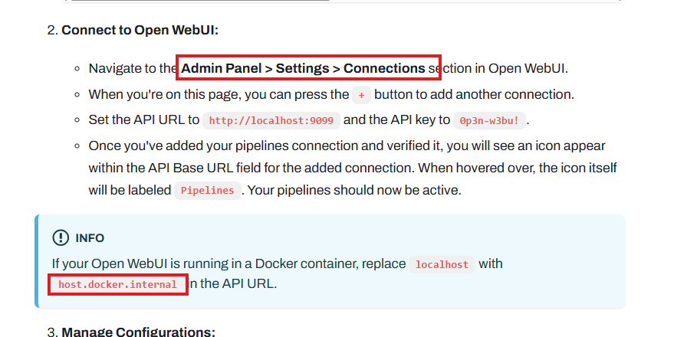Click the 'Manage Configurations:' heading
The width and height of the screenshot is (674, 337).
coord(138,332)
